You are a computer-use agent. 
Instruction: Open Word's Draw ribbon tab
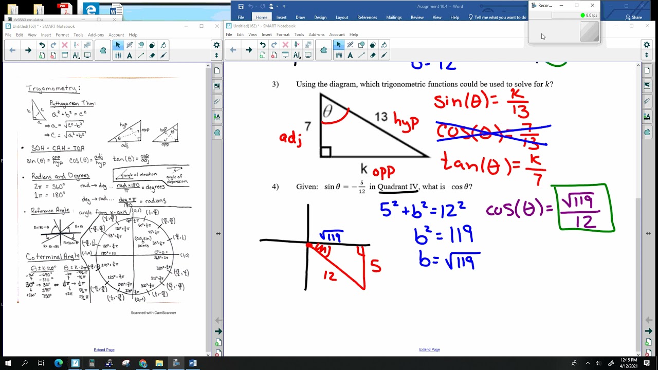pyautogui.click(x=300, y=17)
